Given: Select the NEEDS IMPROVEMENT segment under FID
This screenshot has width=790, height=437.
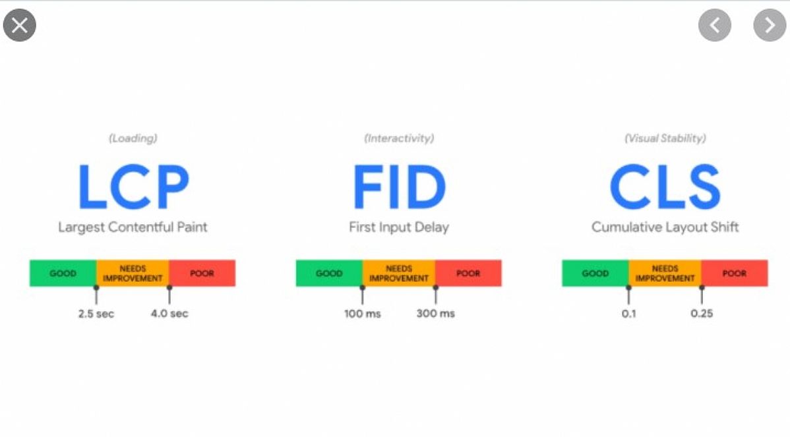Looking at the screenshot, I should [x=399, y=273].
